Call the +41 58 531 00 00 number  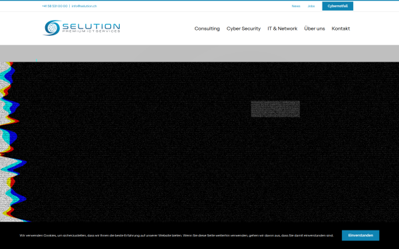tap(55, 6)
